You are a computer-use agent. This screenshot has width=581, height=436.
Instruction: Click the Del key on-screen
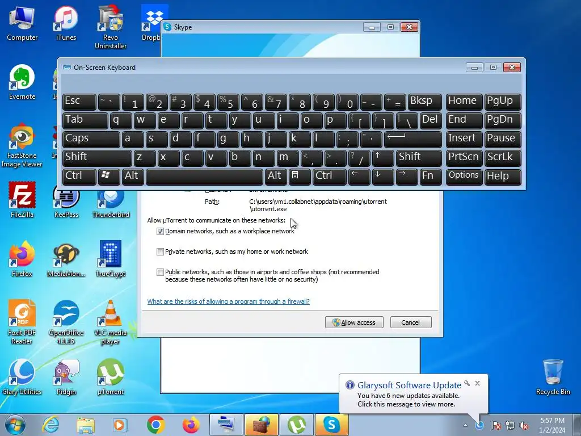[431, 120]
